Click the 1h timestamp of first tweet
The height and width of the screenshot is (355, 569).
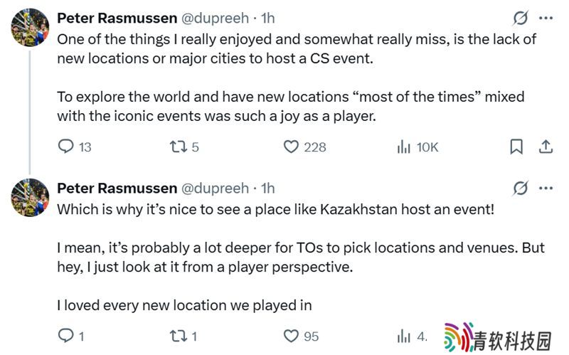[268, 17]
